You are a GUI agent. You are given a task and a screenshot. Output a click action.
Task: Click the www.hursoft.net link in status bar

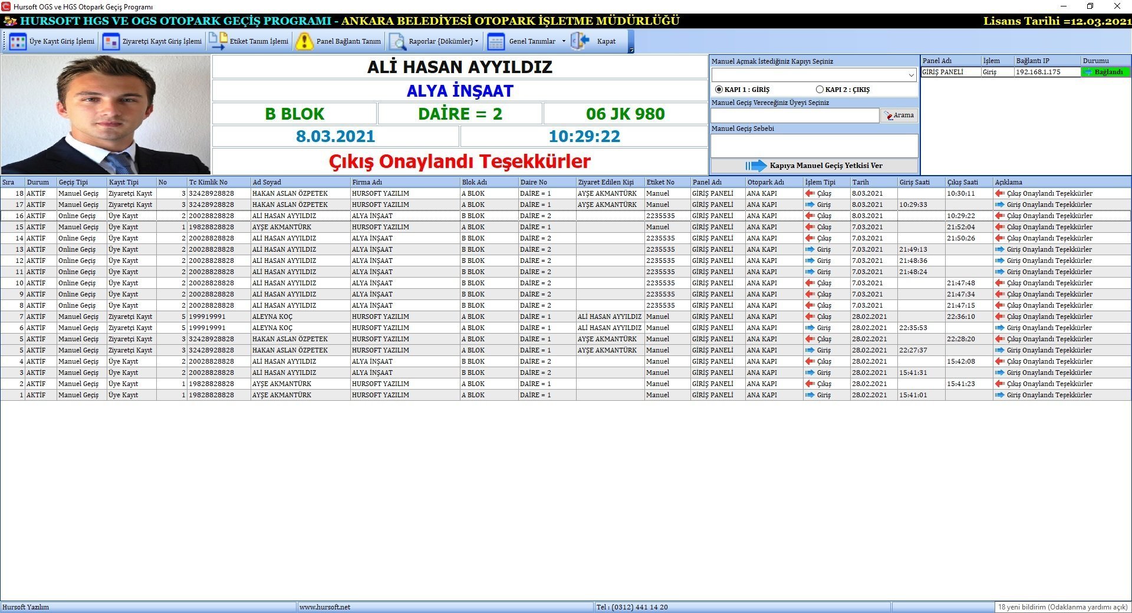(x=325, y=607)
